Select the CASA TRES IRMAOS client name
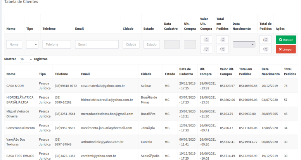 coord(20,156)
